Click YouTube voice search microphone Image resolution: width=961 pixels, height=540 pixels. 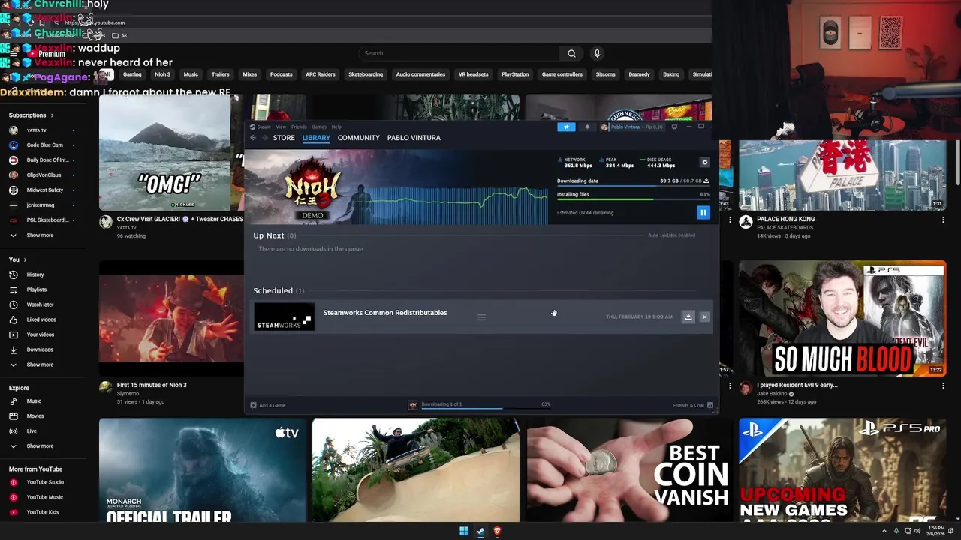[597, 53]
